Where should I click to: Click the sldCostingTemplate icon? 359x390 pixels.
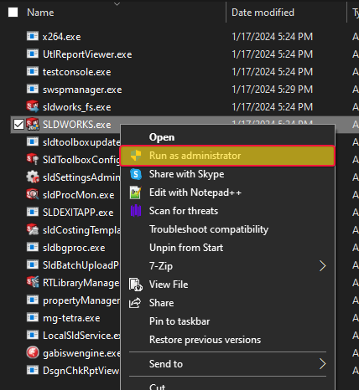[x=33, y=229]
